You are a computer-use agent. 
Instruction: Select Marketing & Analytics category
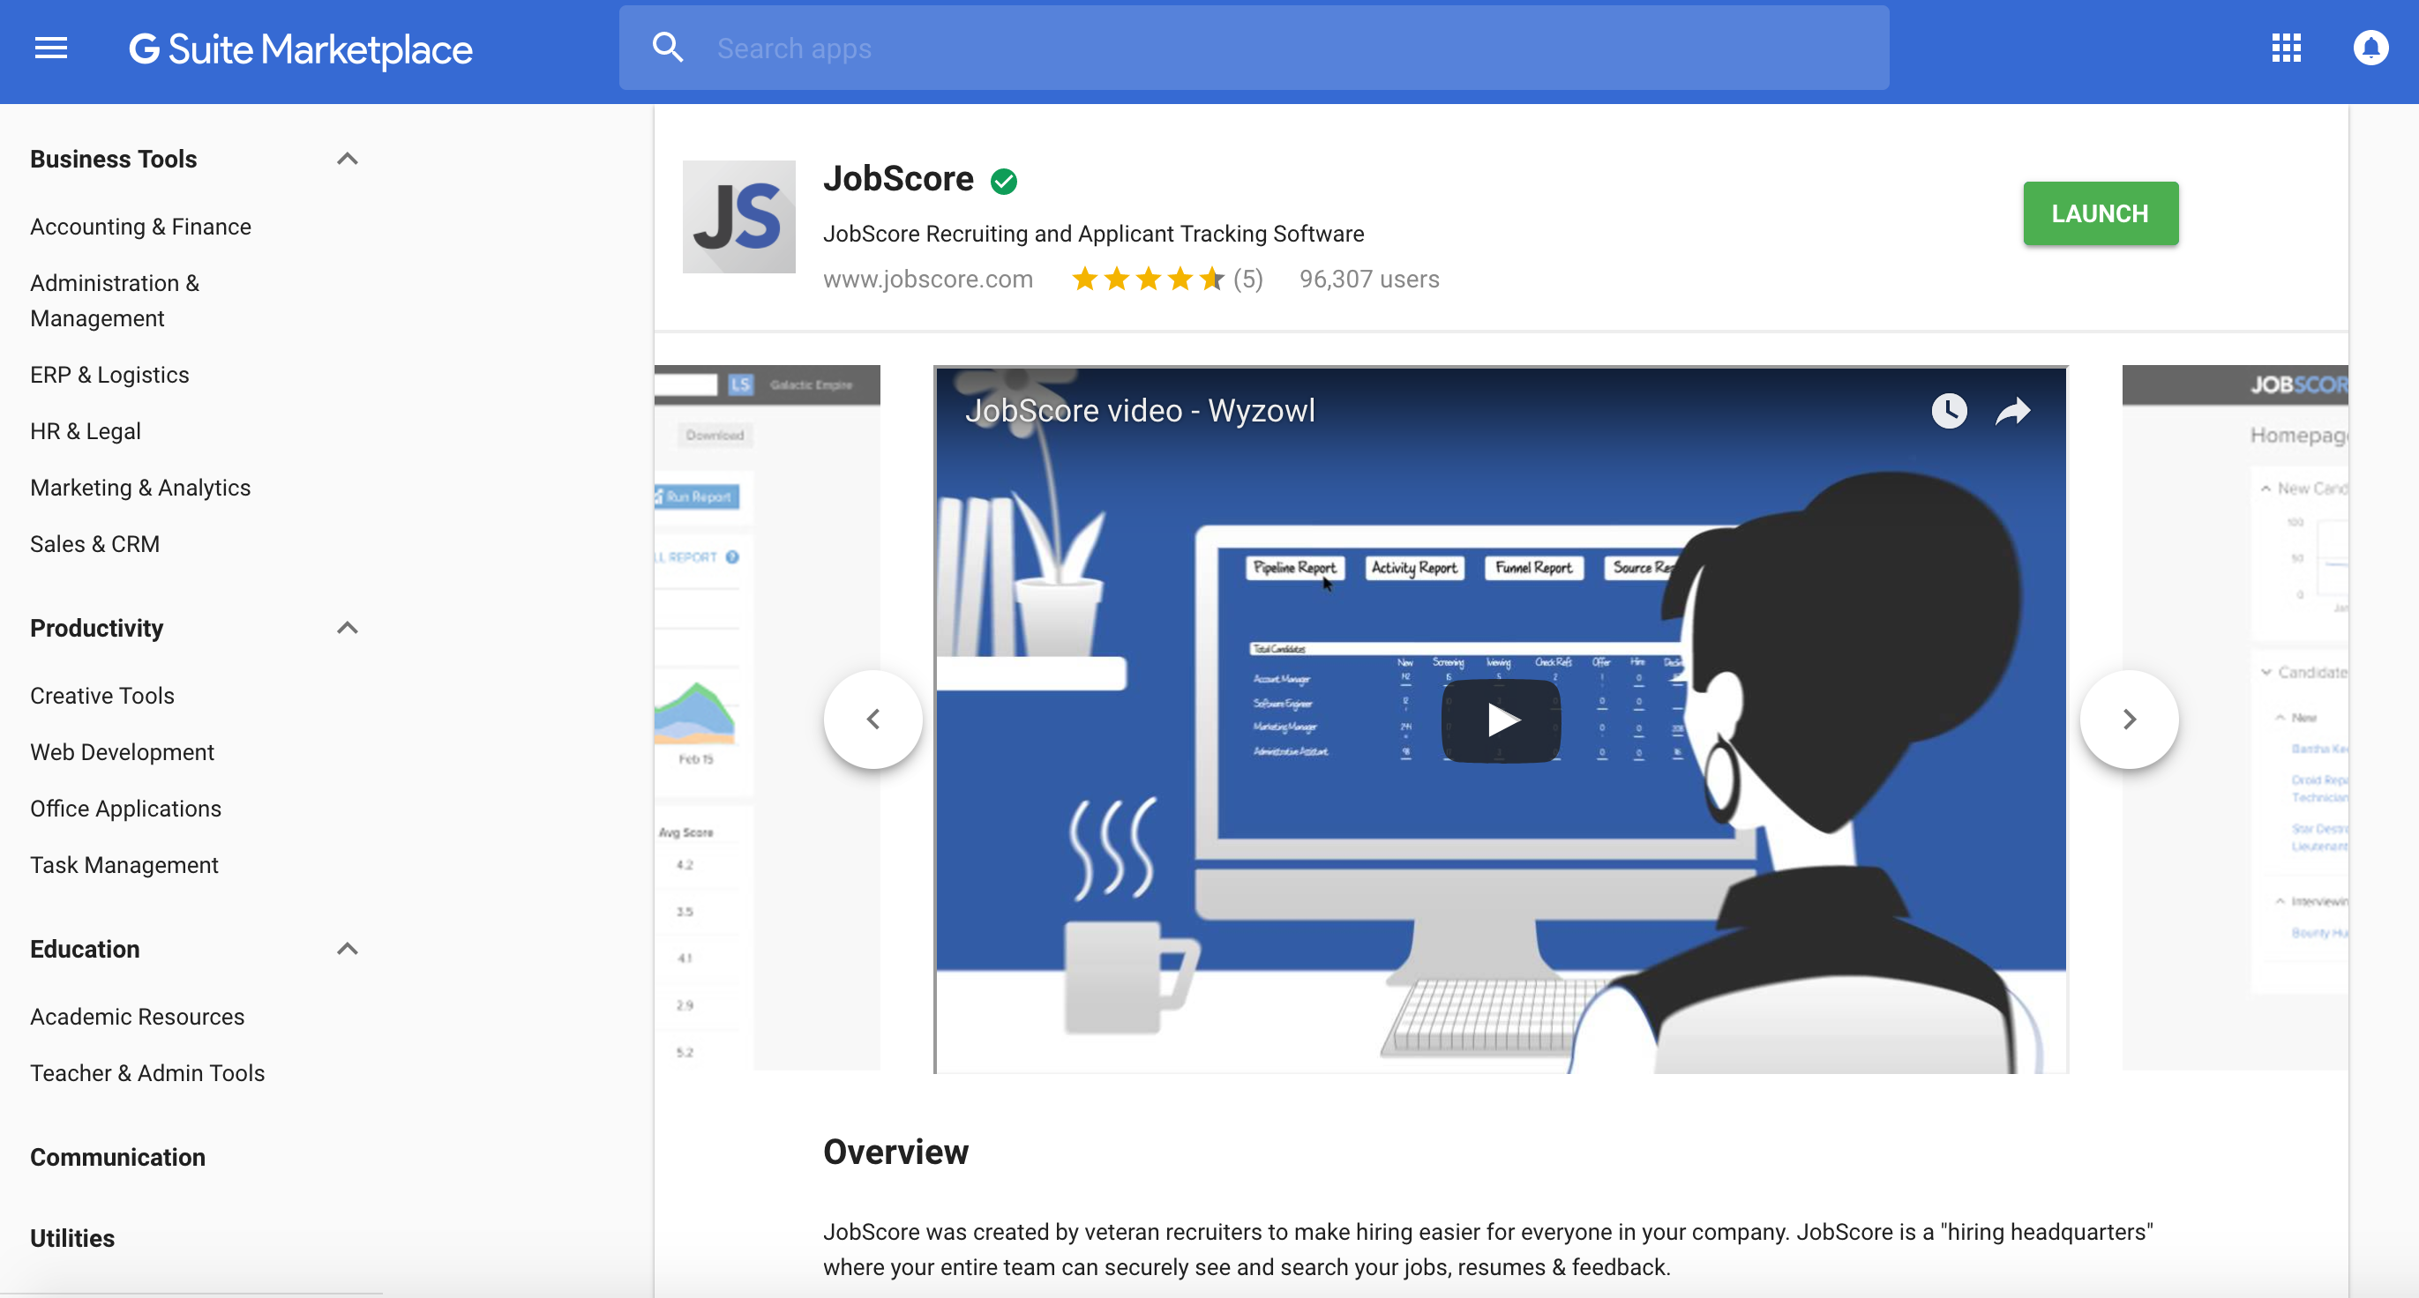click(x=141, y=487)
